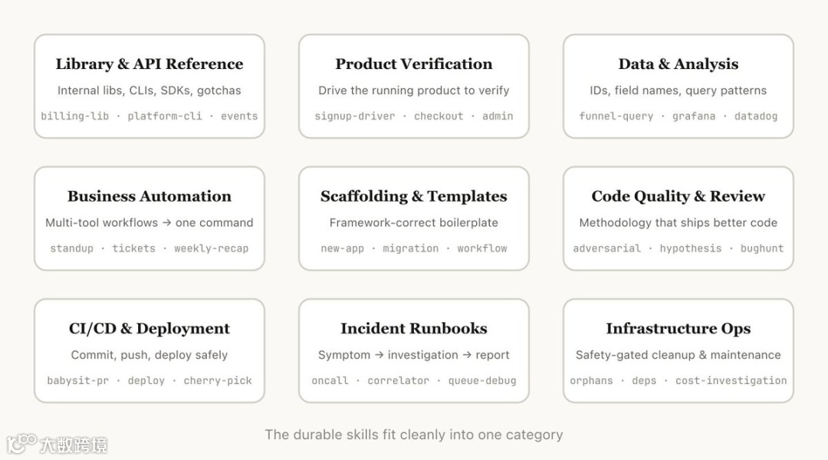This screenshot has width=828, height=460.
Task: Click the babysit-pr tag
Action: coord(77,380)
